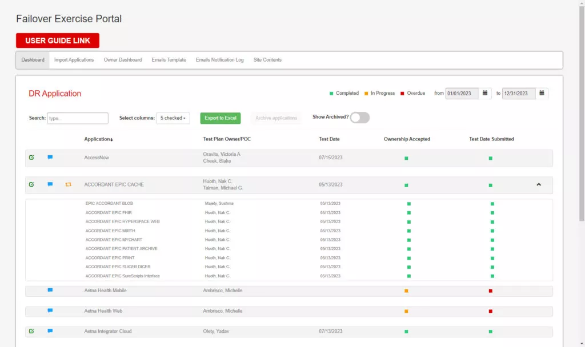Image resolution: width=585 pixels, height=347 pixels.
Task: Collapse the ACCORDANT EPIC CACHE sub-applications list
Action: point(538,184)
